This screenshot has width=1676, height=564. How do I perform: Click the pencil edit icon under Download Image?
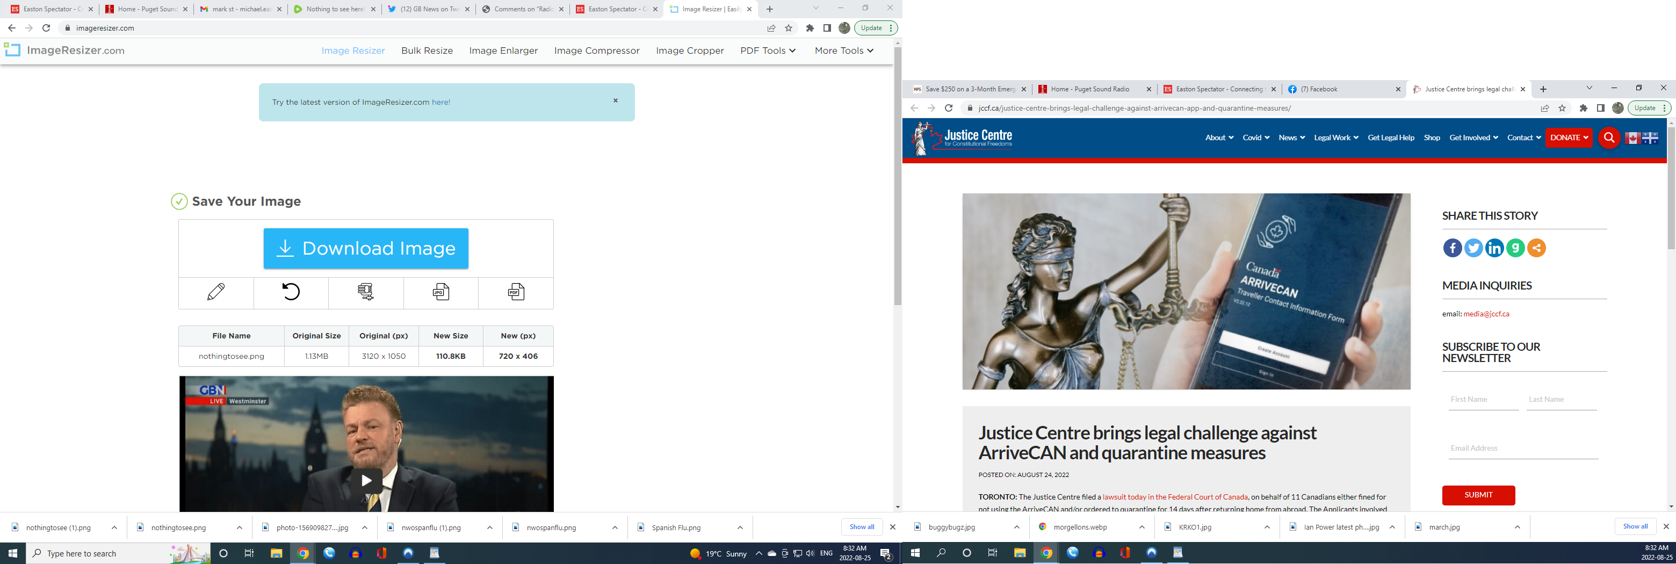coord(216,292)
